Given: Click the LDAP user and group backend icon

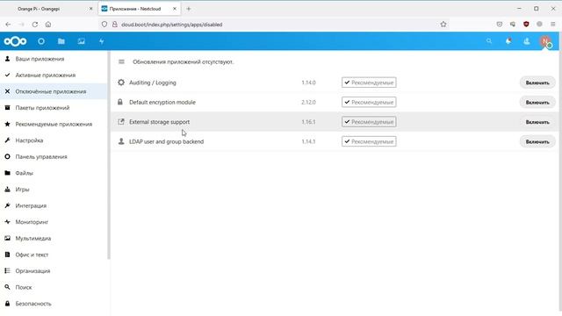Looking at the screenshot, I should (121, 141).
